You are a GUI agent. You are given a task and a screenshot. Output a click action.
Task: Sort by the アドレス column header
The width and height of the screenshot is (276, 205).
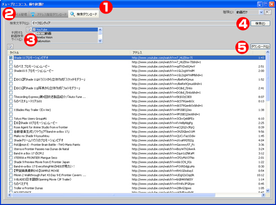click(192, 53)
